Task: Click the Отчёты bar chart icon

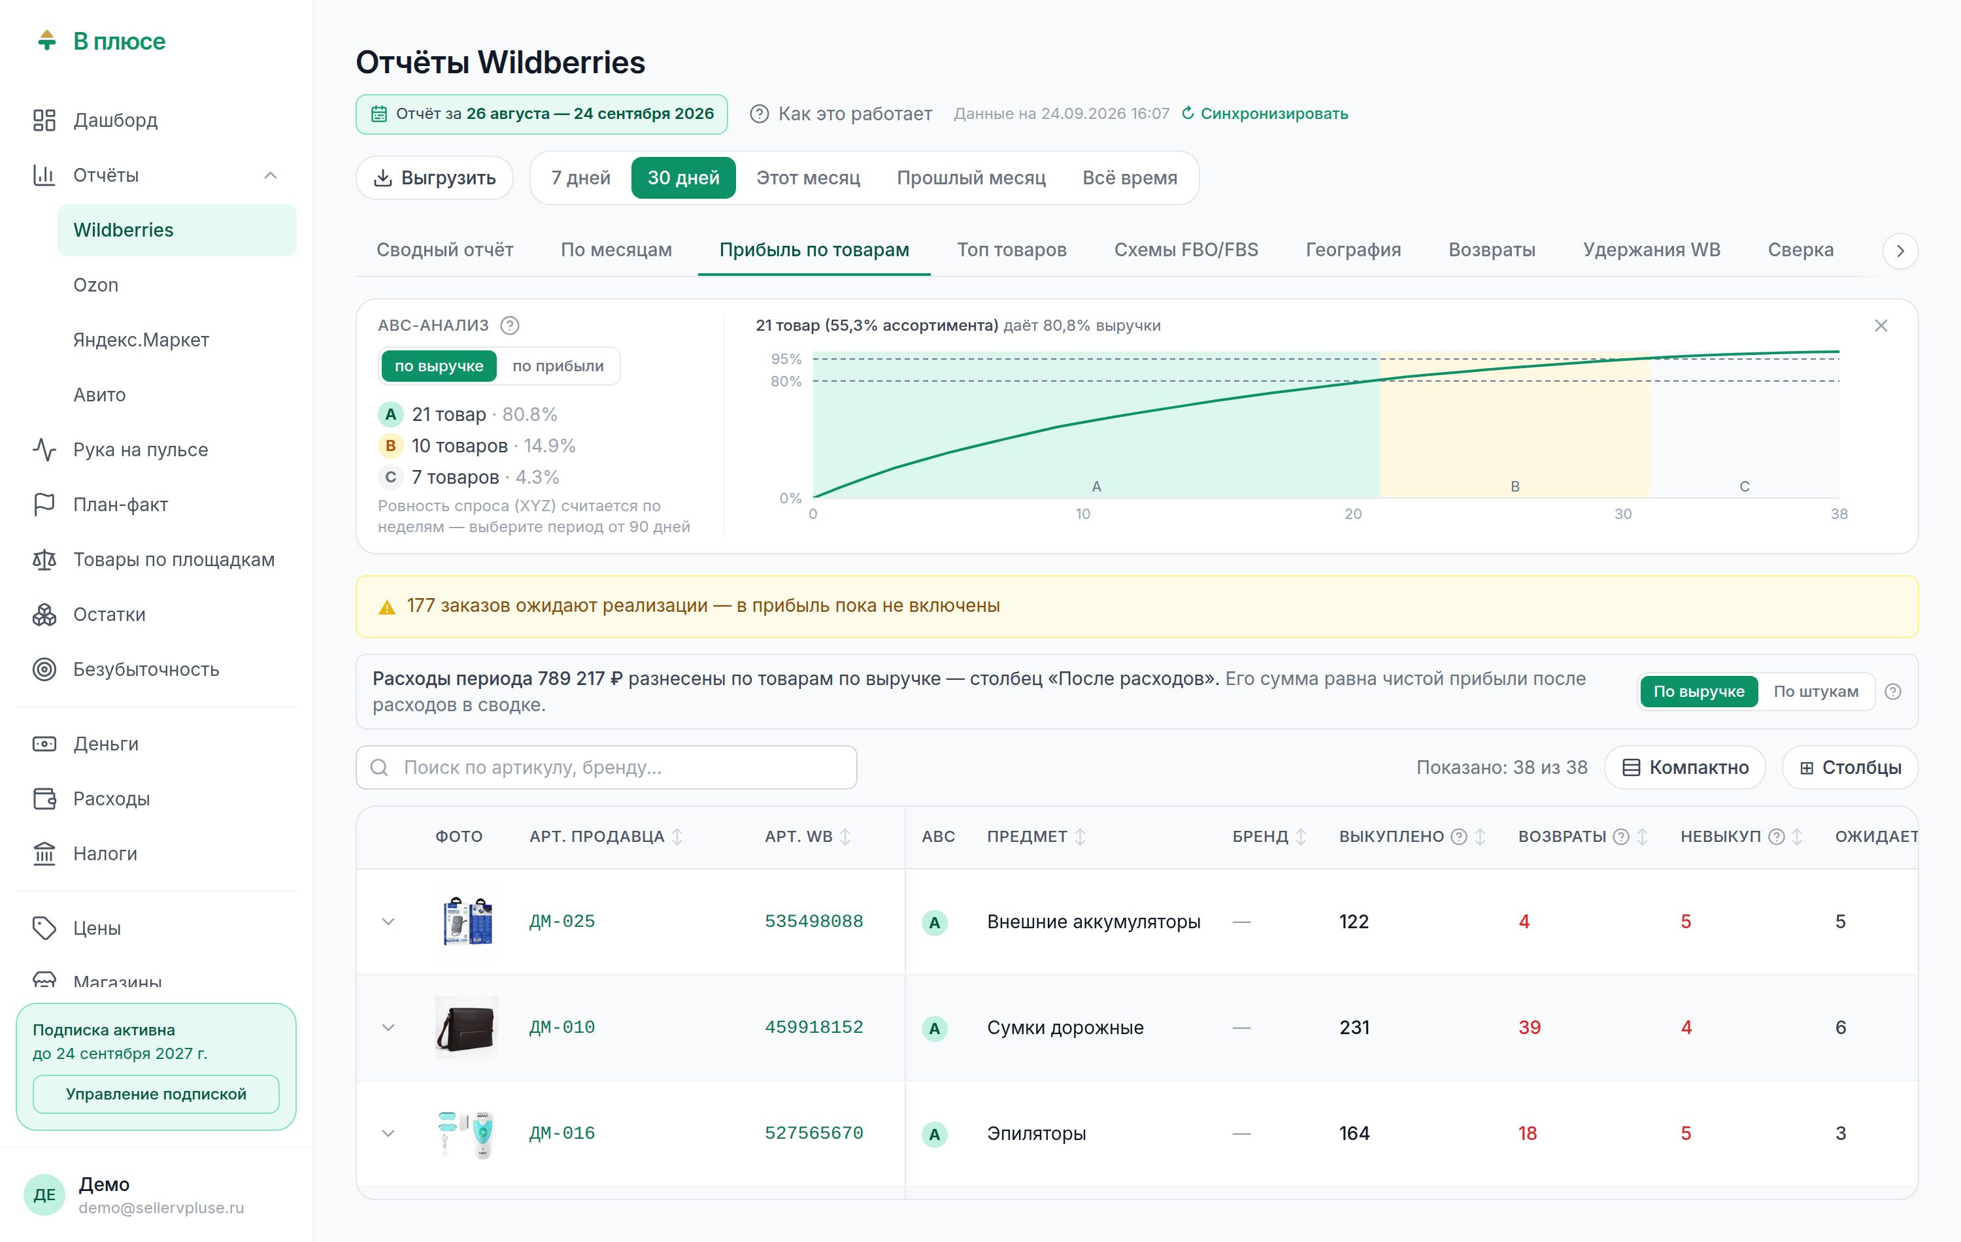Action: tap(44, 175)
